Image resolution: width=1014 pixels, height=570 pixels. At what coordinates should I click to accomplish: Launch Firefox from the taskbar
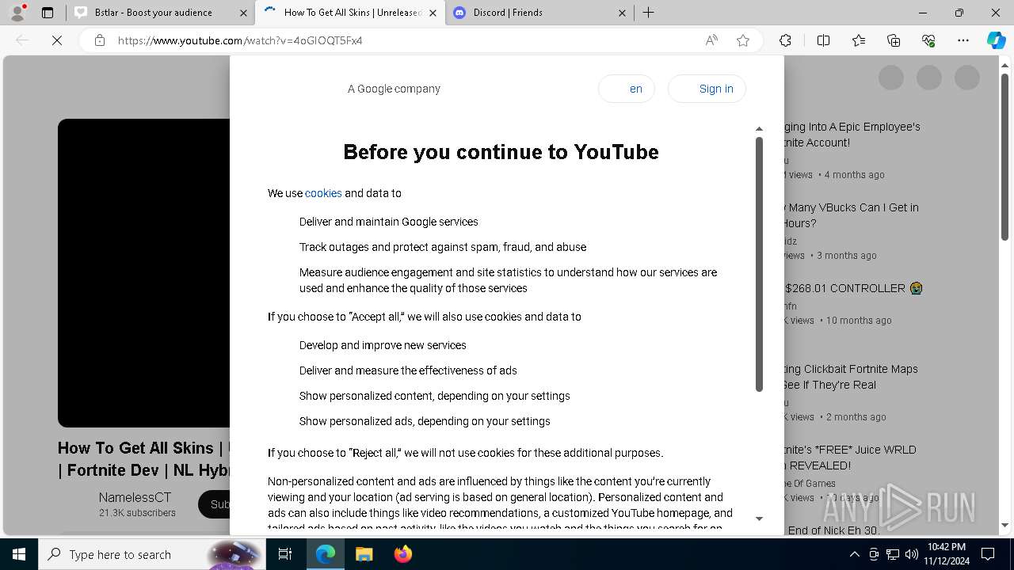pyautogui.click(x=402, y=554)
